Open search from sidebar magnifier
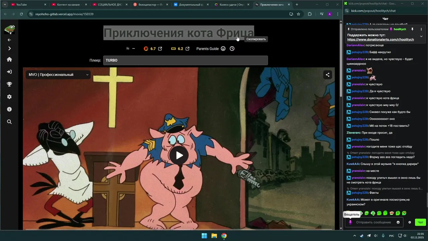Viewport: 428px width, 241px height. tap(9, 122)
